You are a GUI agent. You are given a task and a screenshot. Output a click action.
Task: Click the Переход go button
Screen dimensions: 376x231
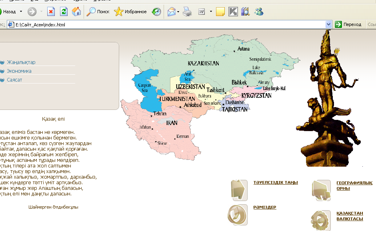(x=348, y=24)
